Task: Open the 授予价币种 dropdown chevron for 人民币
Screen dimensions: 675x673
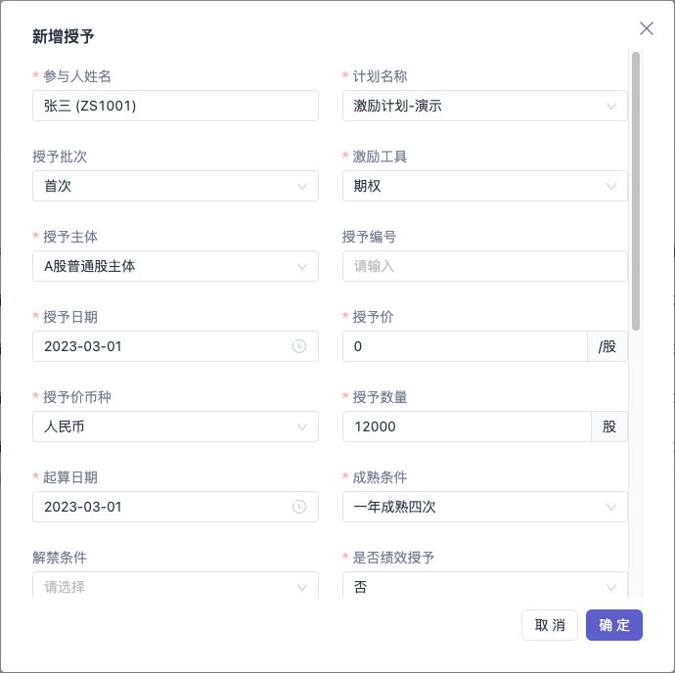Action: 302,426
